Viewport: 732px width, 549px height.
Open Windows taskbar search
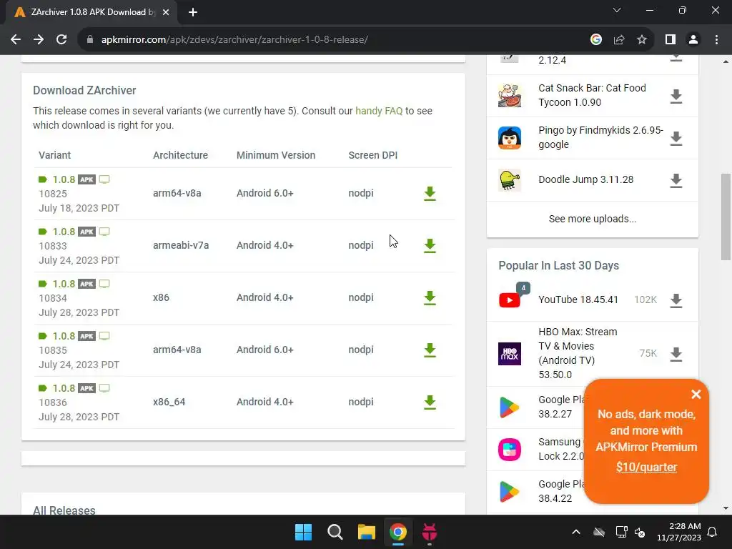[x=335, y=532]
